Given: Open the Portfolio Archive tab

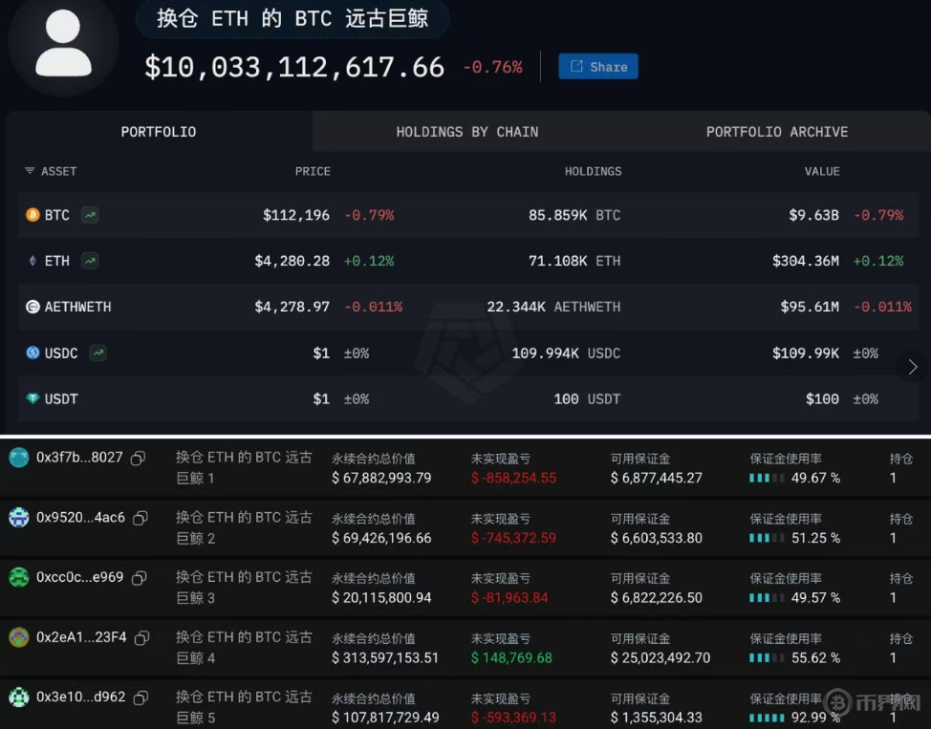Looking at the screenshot, I should pos(776,132).
